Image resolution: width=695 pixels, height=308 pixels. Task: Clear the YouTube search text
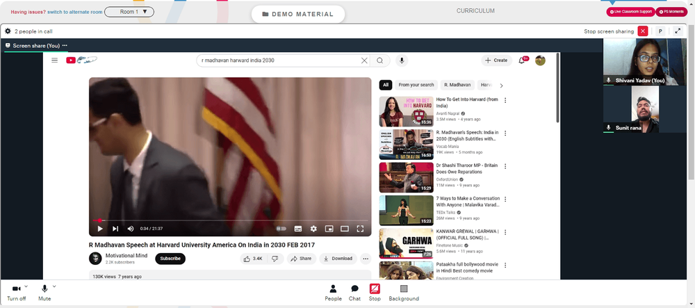364,60
